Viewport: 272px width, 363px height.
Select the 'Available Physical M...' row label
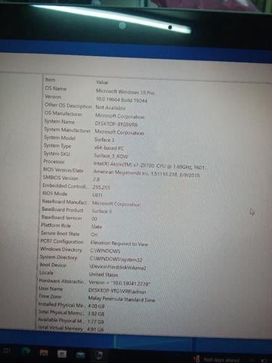click(60, 321)
